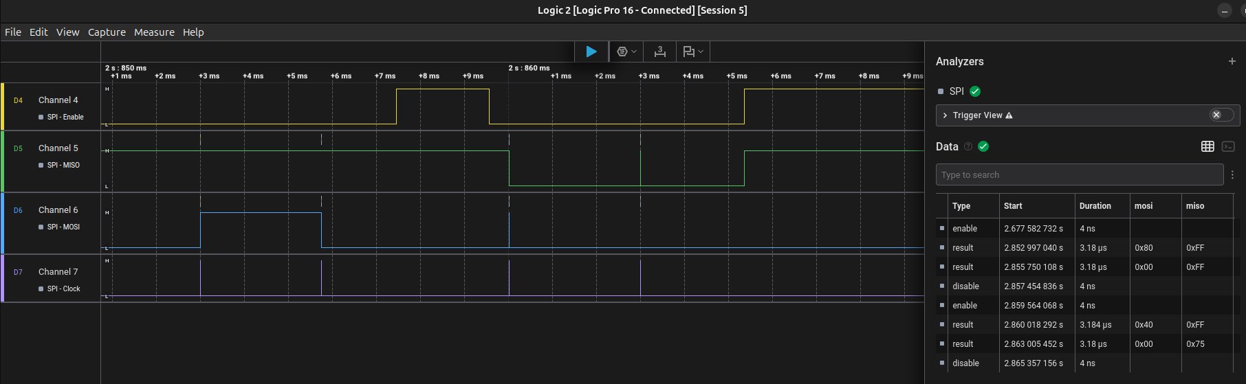
Task: Open the terminal view icon
Action: click(1228, 146)
